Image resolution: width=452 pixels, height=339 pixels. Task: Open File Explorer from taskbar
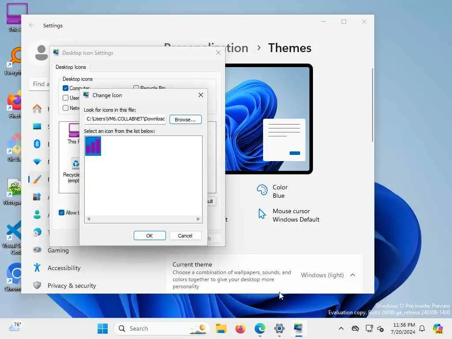(221, 328)
